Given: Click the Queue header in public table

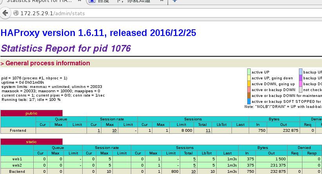Looking at the screenshot, I should [61, 119].
